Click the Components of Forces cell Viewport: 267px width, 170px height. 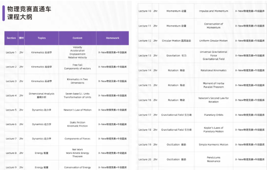coord(77,139)
